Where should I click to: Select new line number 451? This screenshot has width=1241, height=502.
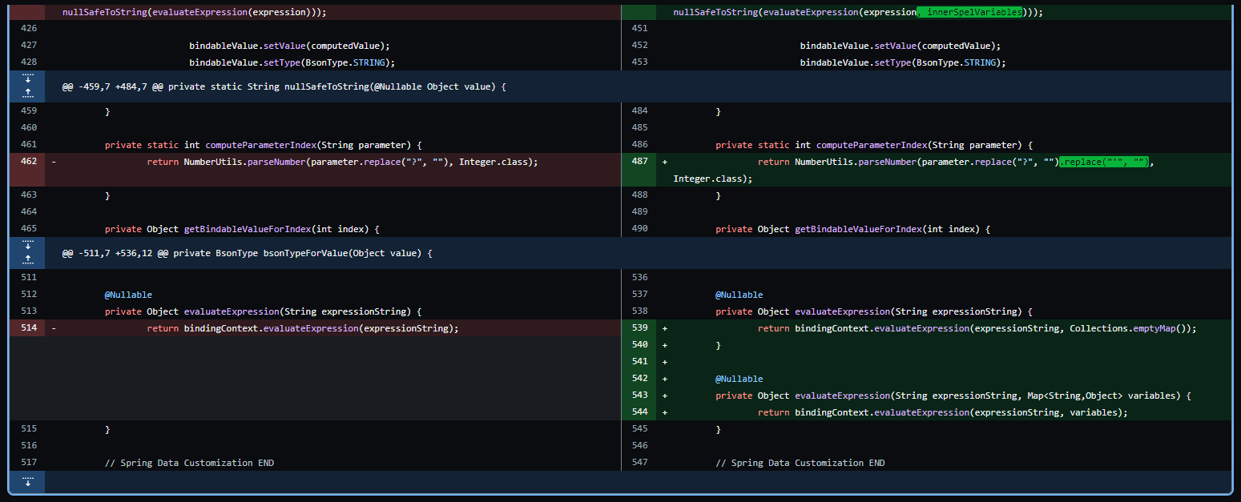(639, 28)
